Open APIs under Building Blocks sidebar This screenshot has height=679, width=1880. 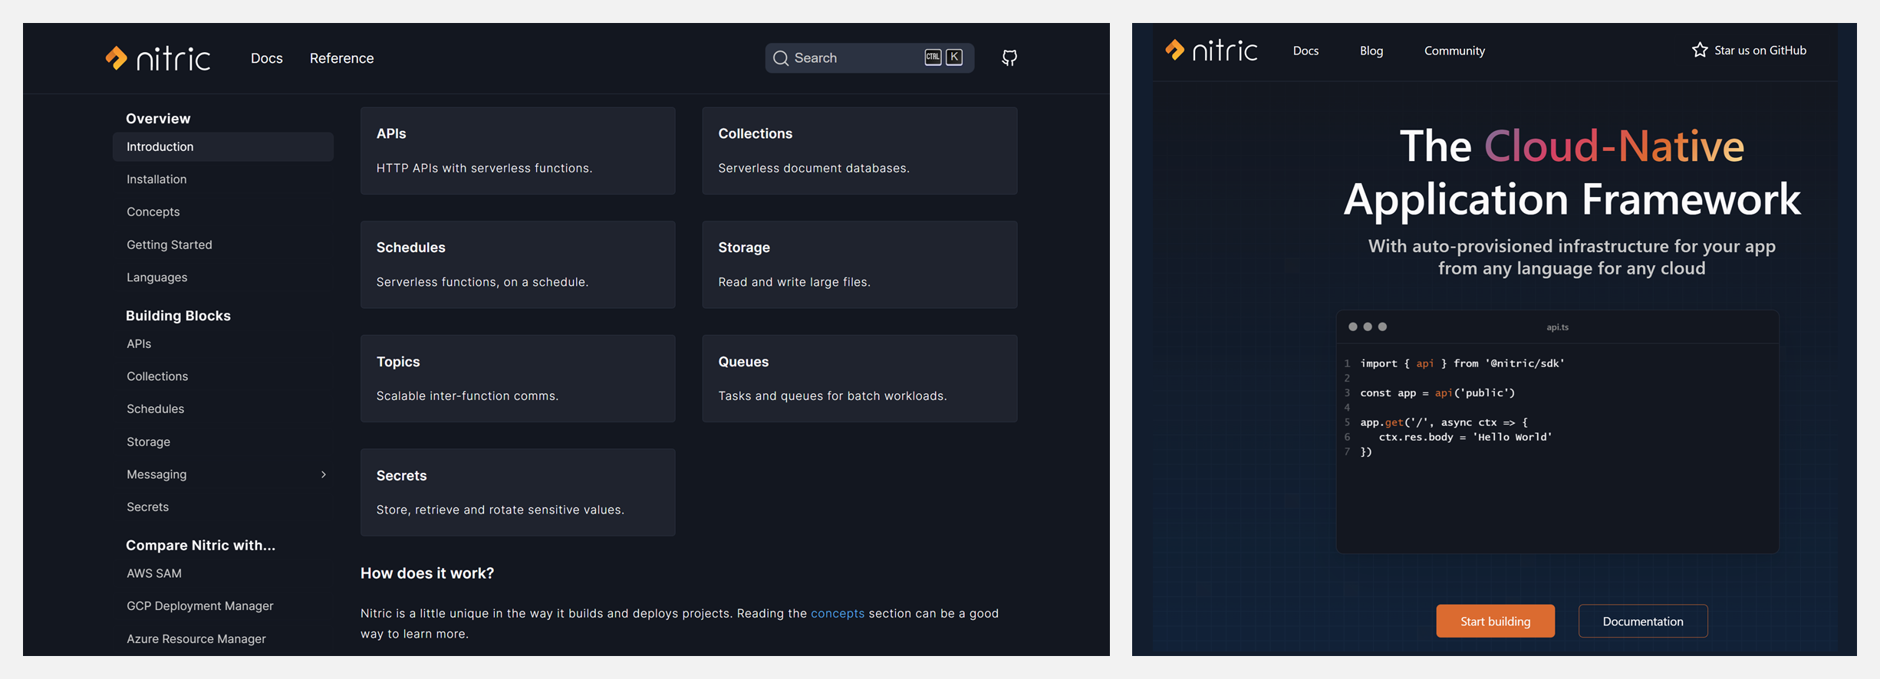pyautogui.click(x=139, y=343)
